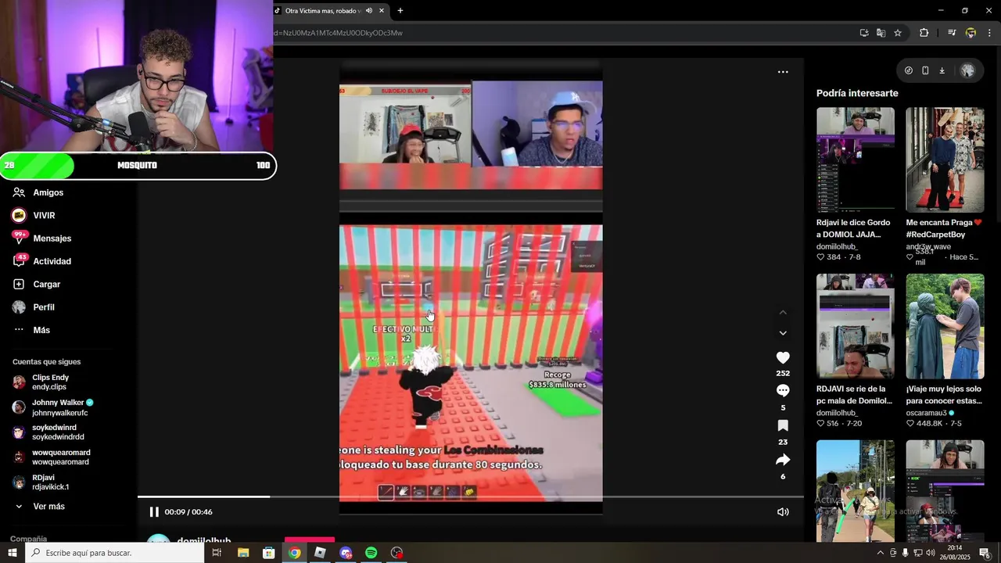Image resolution: width=1001 pixels, height=563 pixels.
Task: Open TikTok account avatar menu
Action: coord(967,70)
